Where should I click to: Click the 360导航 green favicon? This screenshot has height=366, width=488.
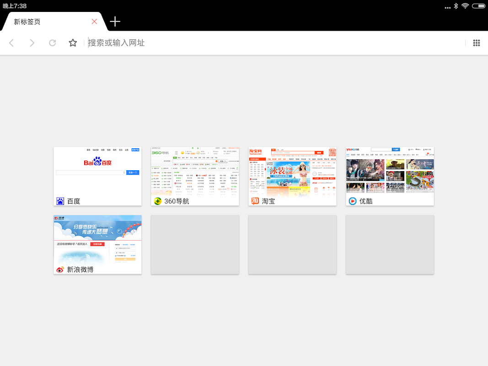tap(157, 201)
